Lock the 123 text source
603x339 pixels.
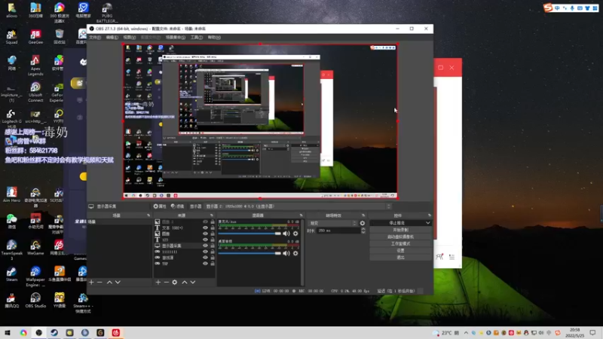pos(213,240)
